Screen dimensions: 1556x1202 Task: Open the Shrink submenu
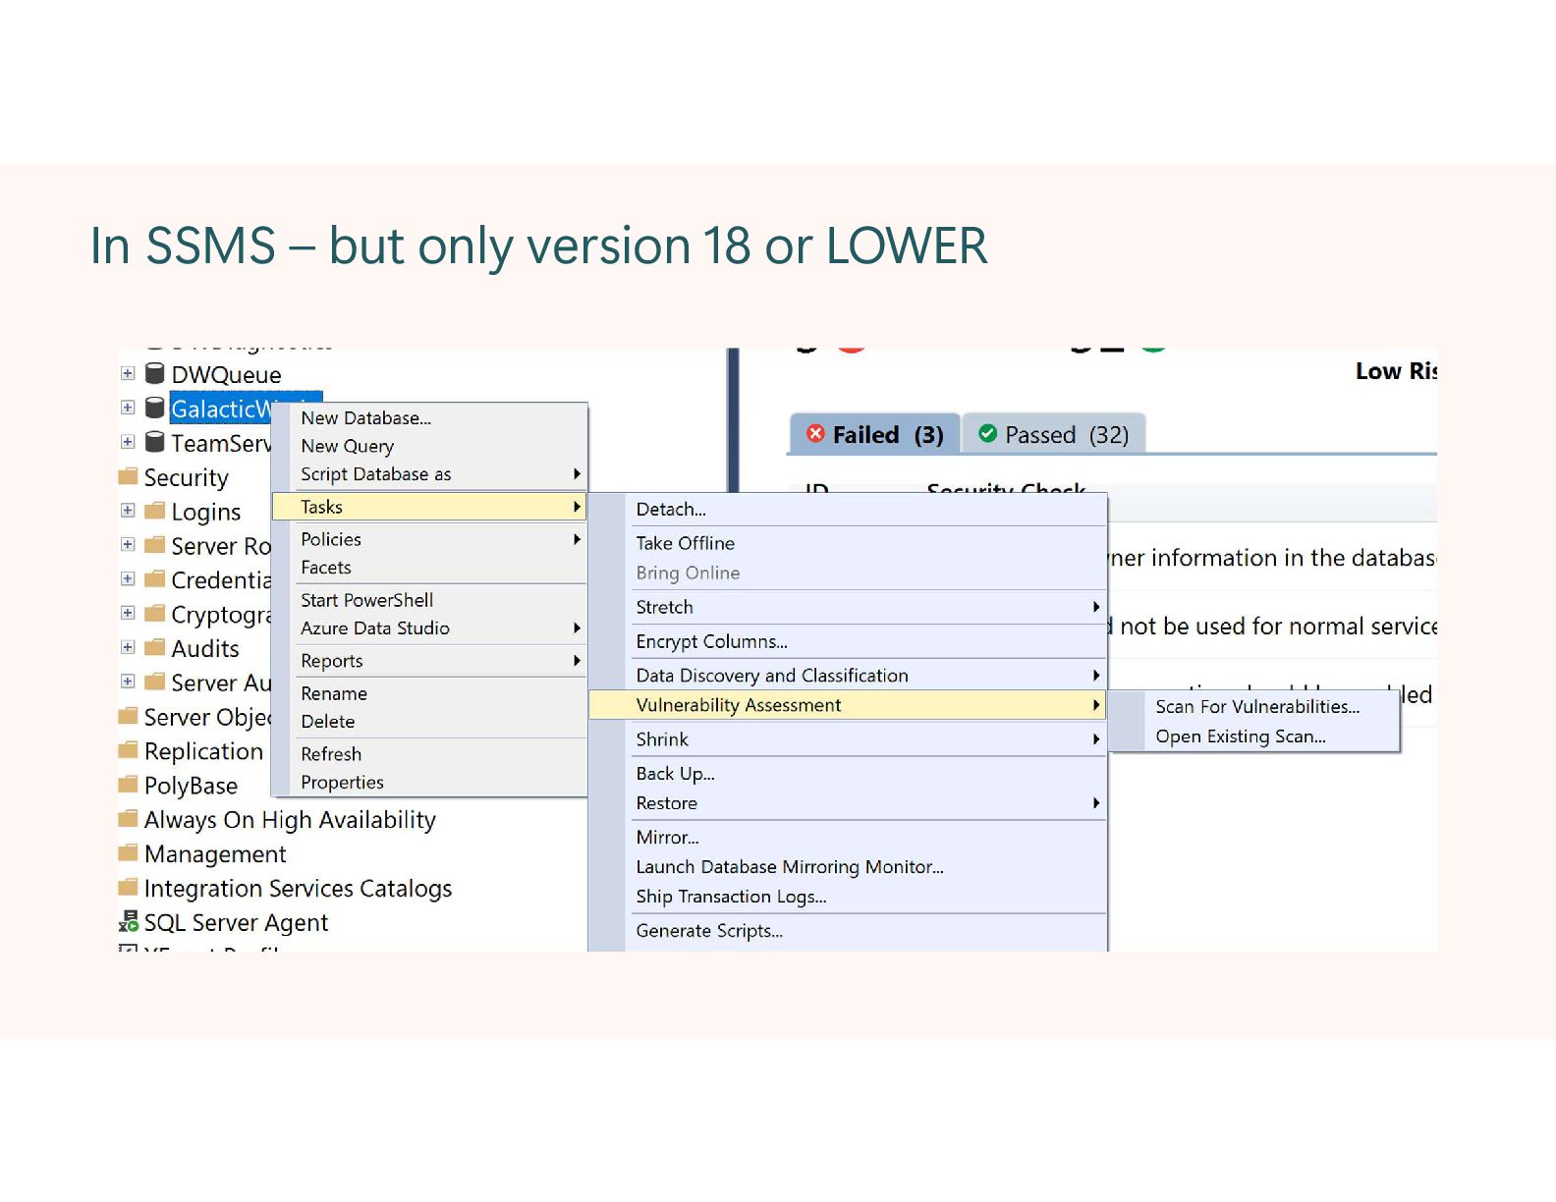tap(849, 739)
